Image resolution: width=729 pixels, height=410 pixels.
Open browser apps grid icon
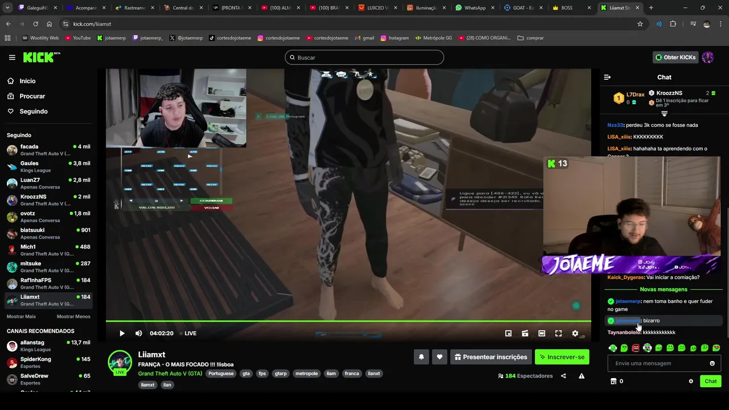[x=7, y=38]
